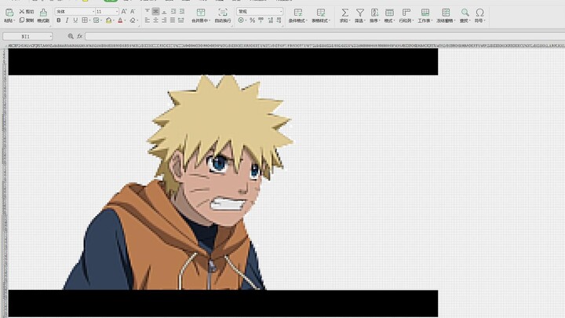Click the Symbol omega icon
This screenshot has height=318, width=565.
tap(479, 13)
